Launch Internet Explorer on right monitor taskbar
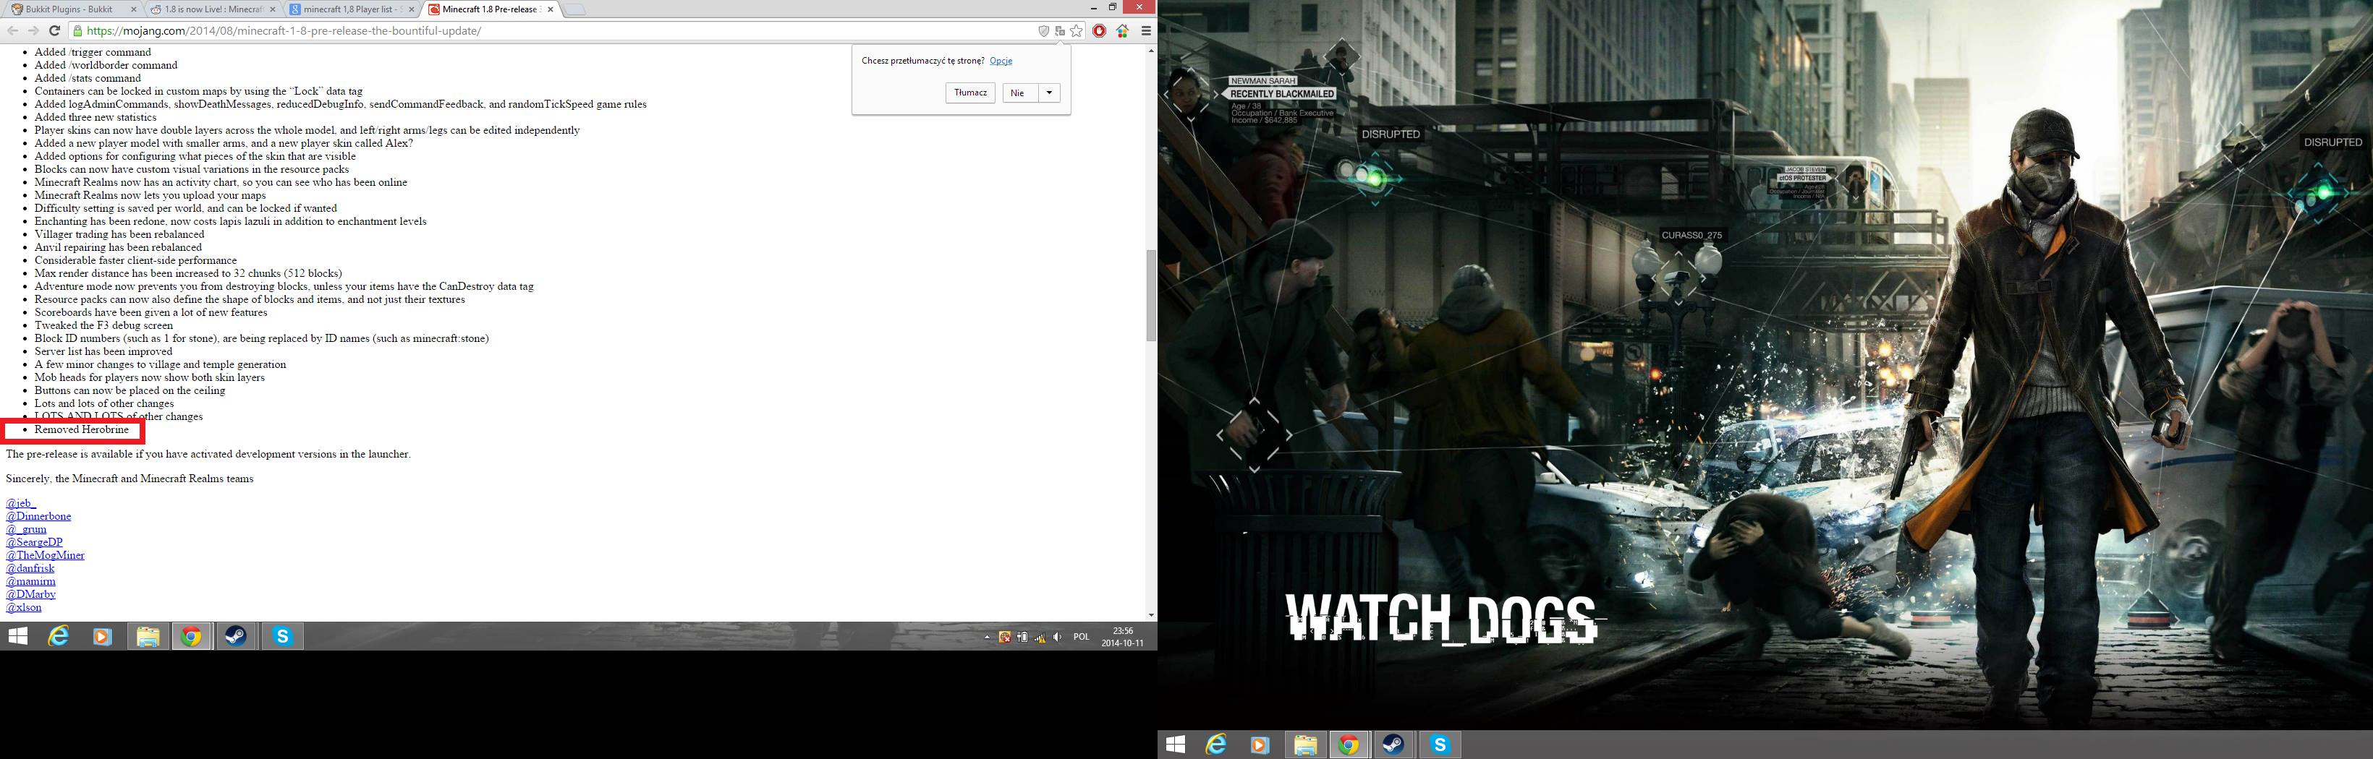 [1217, 745]
